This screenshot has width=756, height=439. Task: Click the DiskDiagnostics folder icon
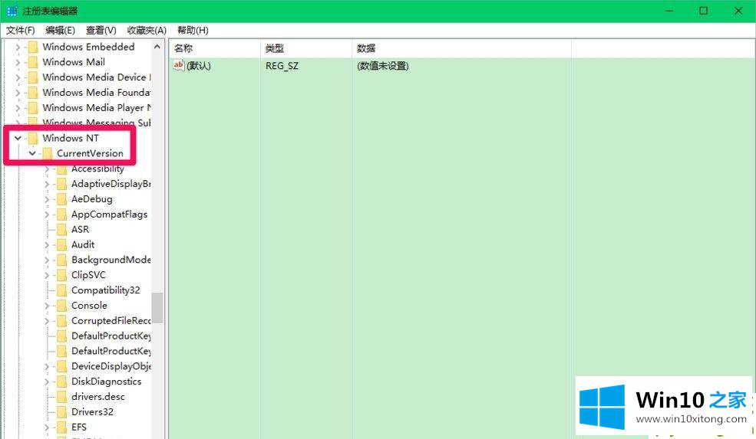pos(61,382)
